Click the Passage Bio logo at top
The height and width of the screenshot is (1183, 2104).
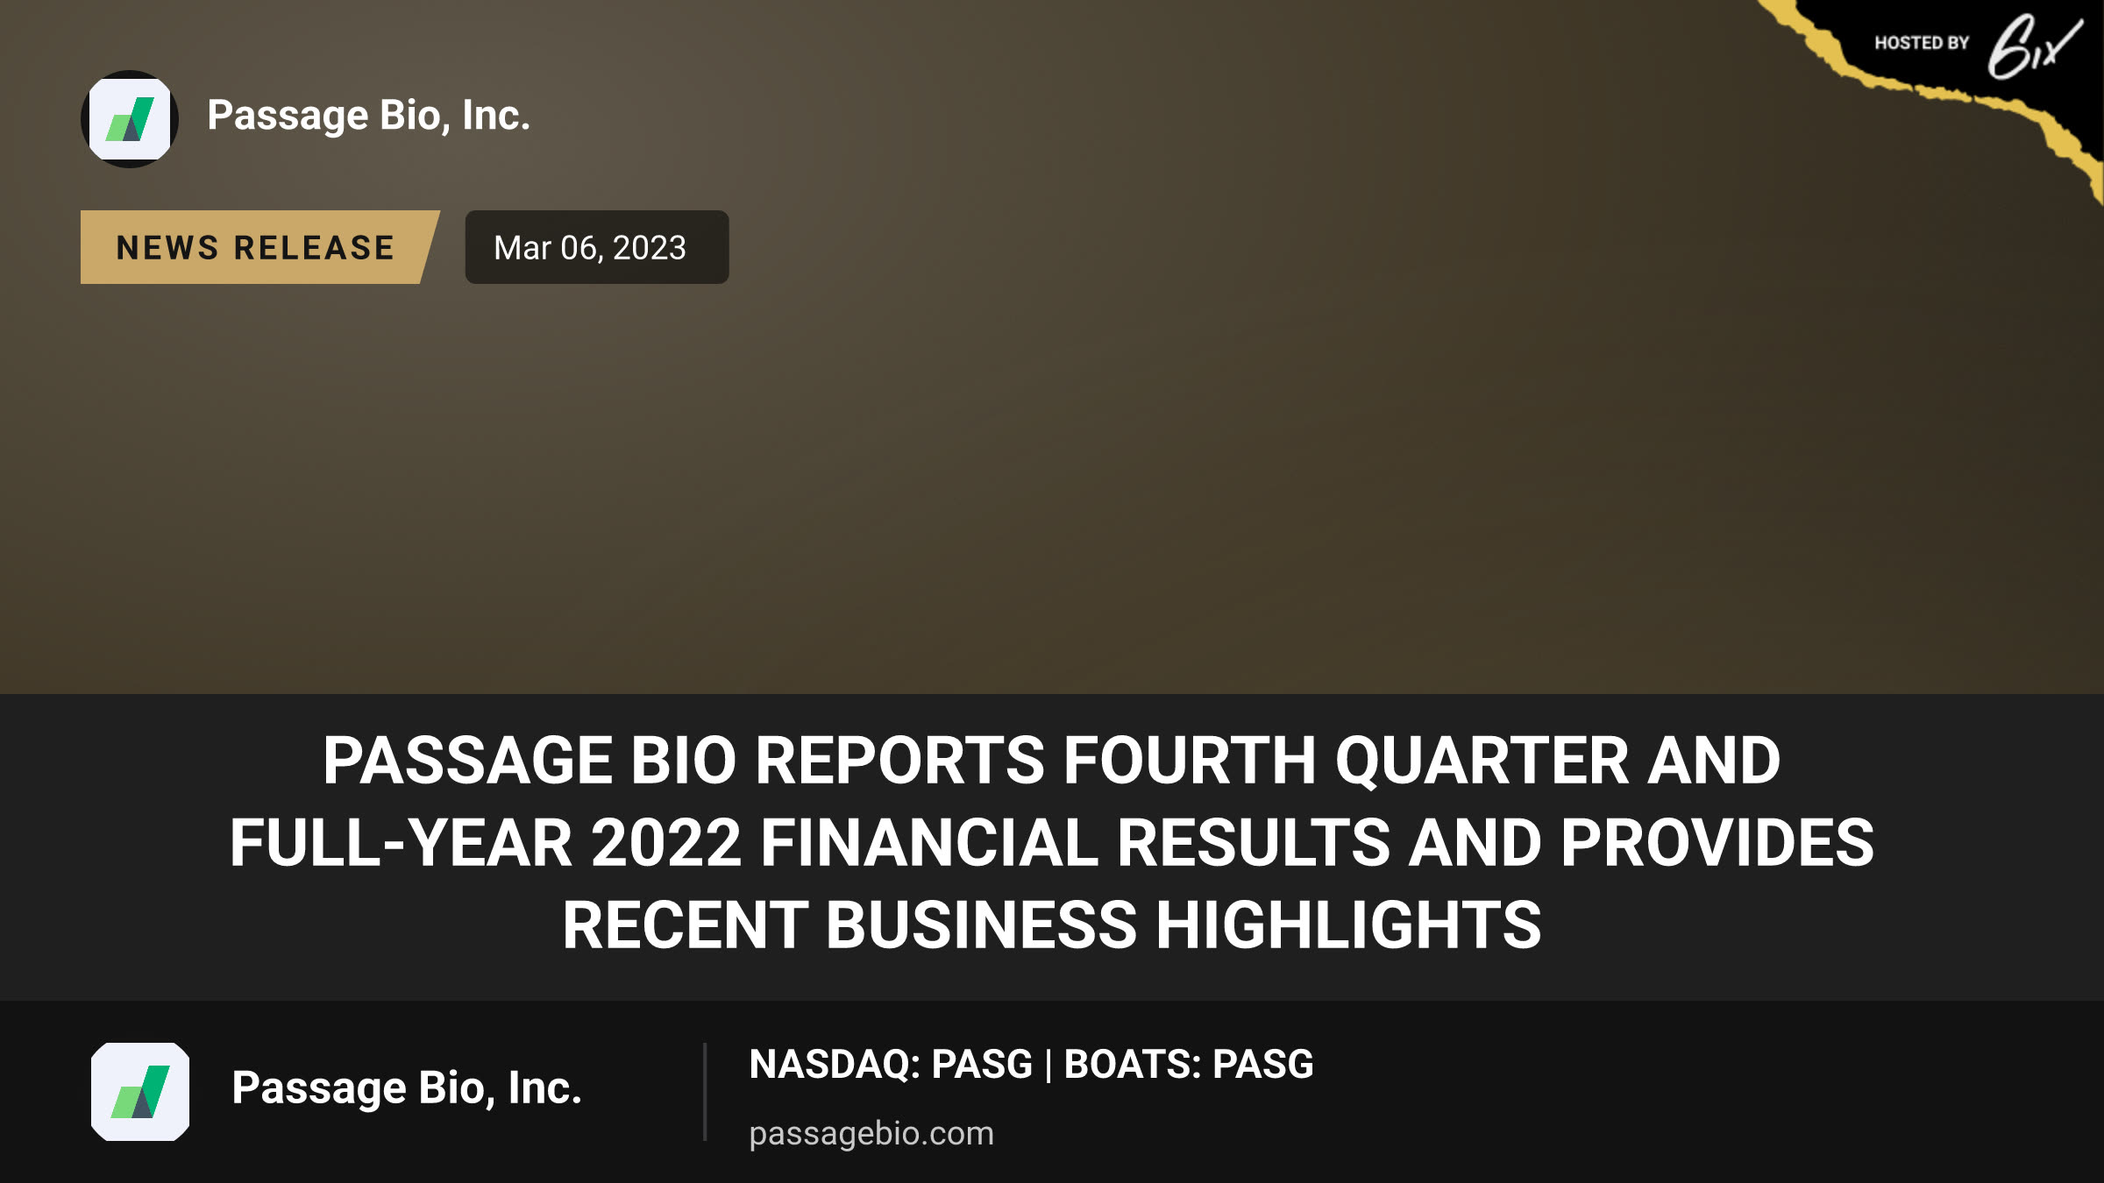(x=130, y=118)
